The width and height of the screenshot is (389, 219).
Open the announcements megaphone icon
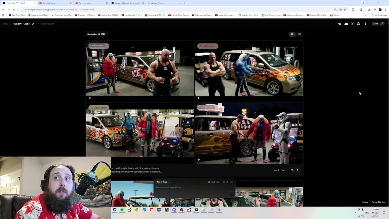tap(339, 24)
